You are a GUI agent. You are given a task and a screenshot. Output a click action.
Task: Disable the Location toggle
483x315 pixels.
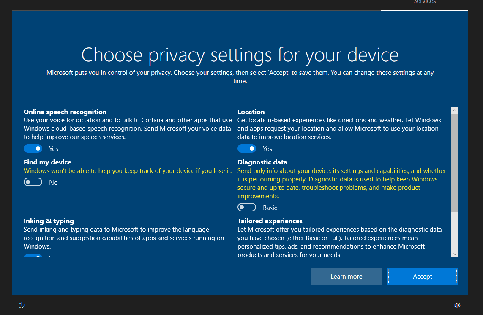[x=247, y=148]
